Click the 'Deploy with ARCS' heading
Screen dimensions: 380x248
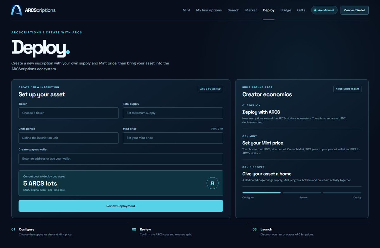click(x=261, y=112)
